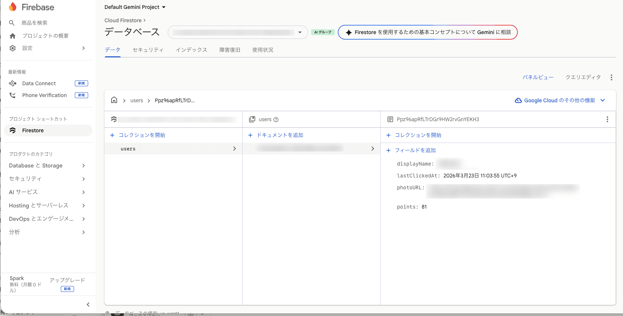Open the Default Gemini Project dropdown
Screen dimensions: 623x316
(x=135, y=7)
